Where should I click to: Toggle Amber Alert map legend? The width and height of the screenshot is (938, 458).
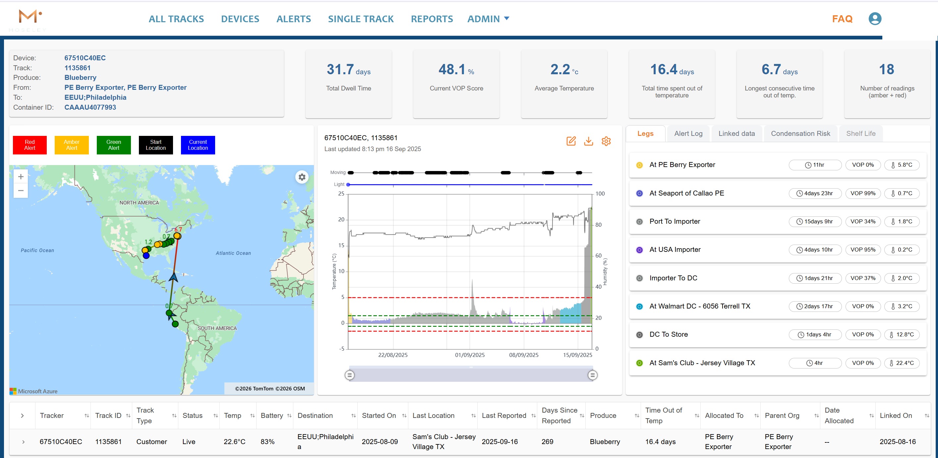tap(72, 145)
